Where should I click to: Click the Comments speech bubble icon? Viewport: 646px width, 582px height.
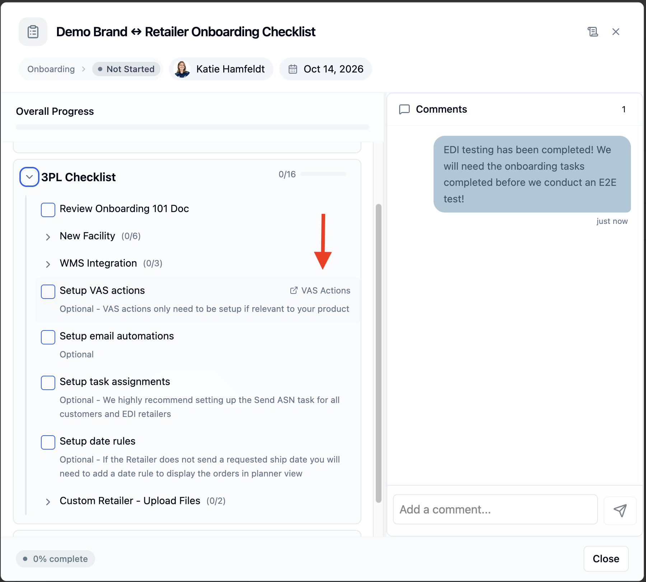tap(404, 109)
